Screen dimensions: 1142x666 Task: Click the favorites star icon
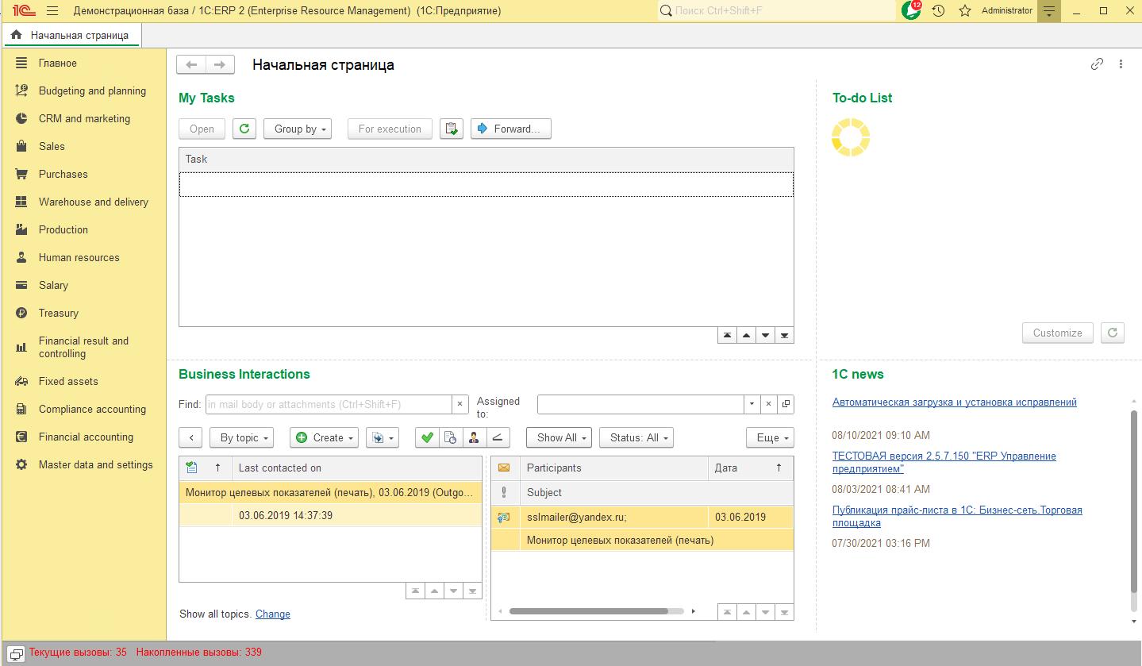click(965, 11)
